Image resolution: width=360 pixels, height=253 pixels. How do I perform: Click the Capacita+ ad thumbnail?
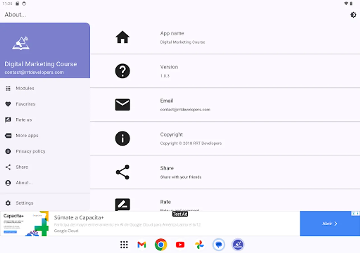25,223
